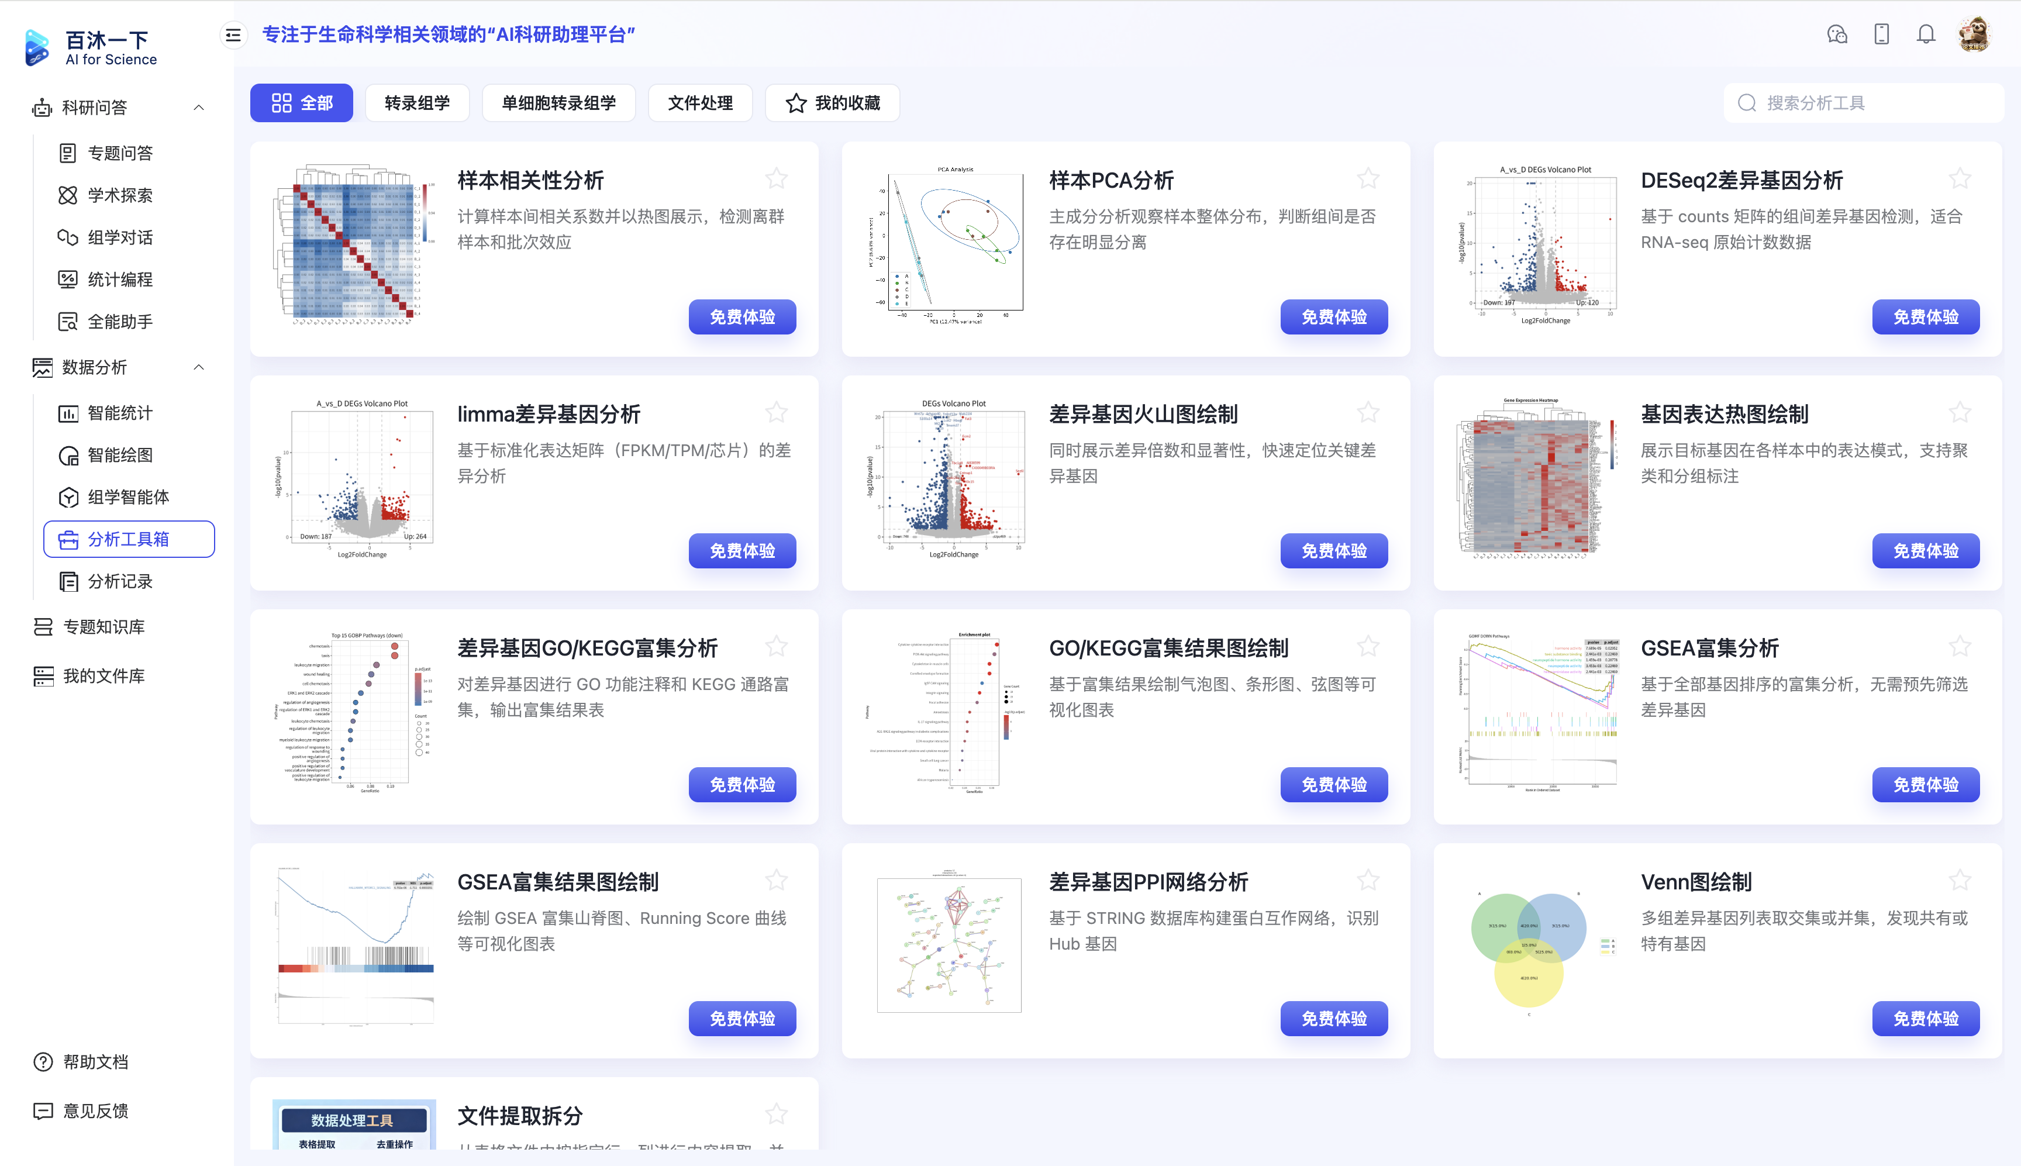Collapse the 数据分析 section chevron
This screenshot has width=2021, height=1166.
tap(199, 368)
